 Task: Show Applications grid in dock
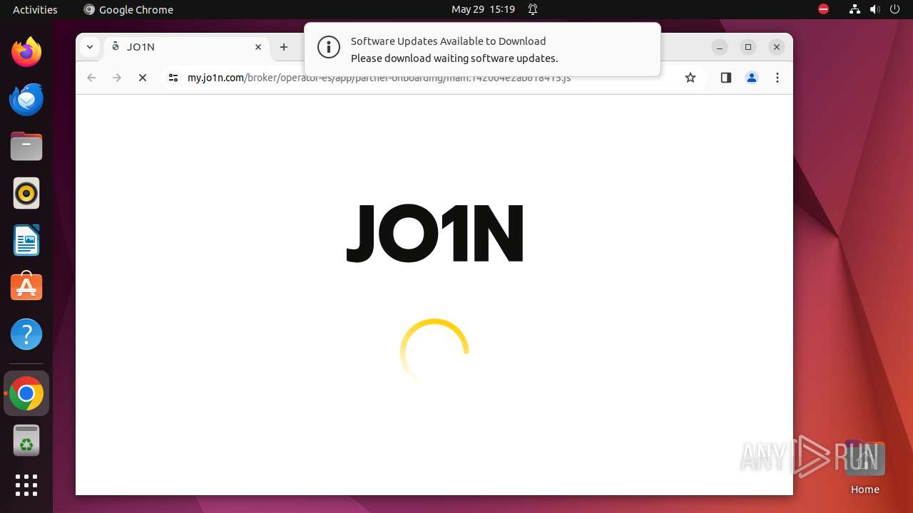26,485
